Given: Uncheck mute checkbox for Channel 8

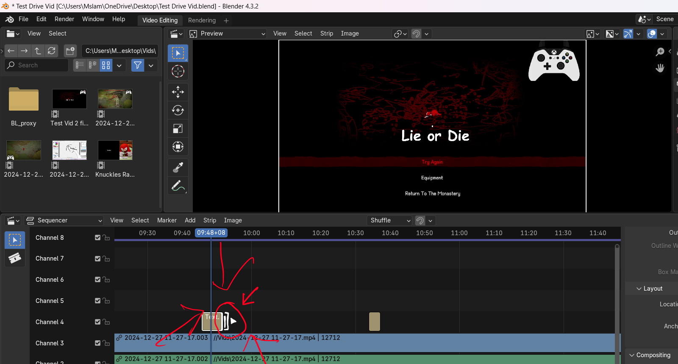Looking at the screenshot, I should (x=98, y=238).
